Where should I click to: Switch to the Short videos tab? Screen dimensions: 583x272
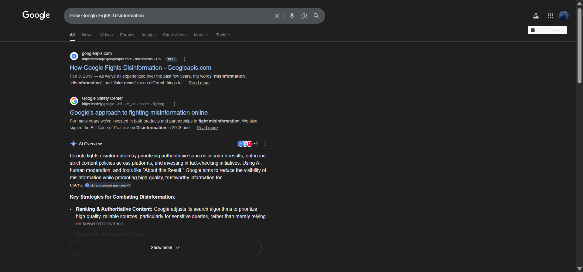click(x=175, y=35)
